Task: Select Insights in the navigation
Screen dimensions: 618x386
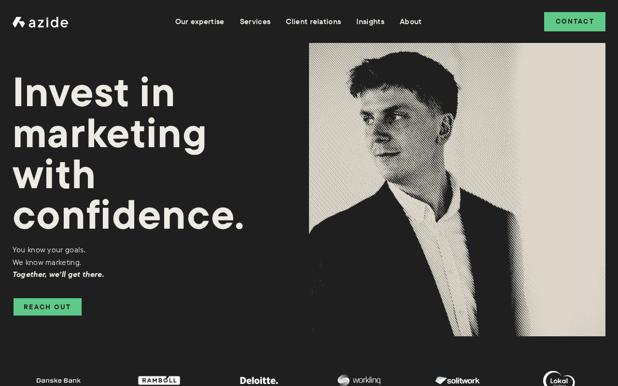Action: point(370,22)
